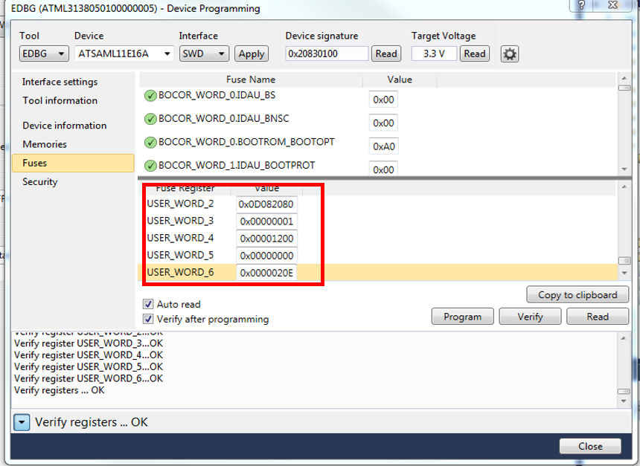640x466 pixels.
Task: Select Device information in sidebar
Action: tap(65, 126)
